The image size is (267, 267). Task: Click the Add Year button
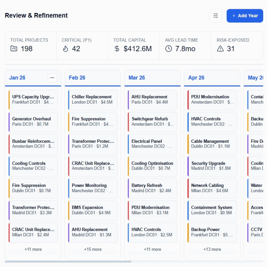point(245,16)
